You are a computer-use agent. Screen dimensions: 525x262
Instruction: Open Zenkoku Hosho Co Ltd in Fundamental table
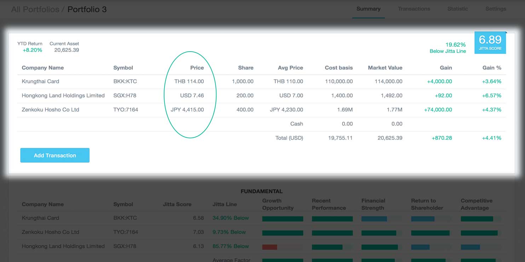(x=50, y=232)
